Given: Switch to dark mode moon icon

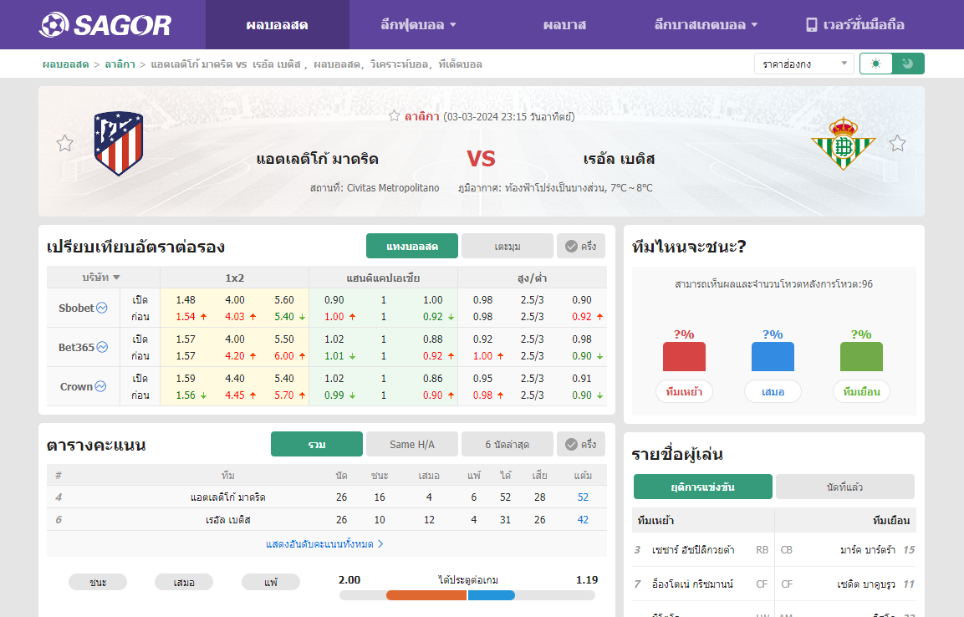Looking at the screenshot, I should tap(908, 64).
